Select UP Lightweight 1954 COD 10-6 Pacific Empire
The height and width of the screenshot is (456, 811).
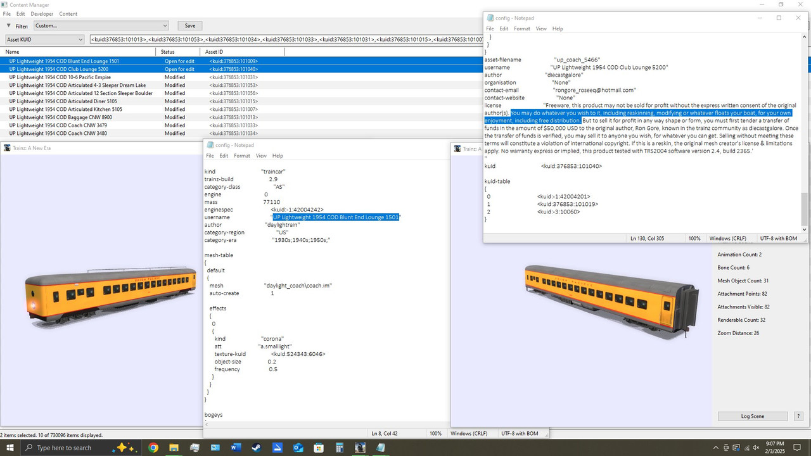[241, 77]
